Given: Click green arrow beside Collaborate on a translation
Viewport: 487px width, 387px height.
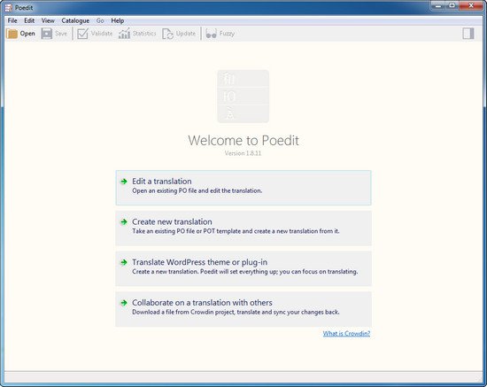Looking at the screenshot, I should click(x=124, y=303).
